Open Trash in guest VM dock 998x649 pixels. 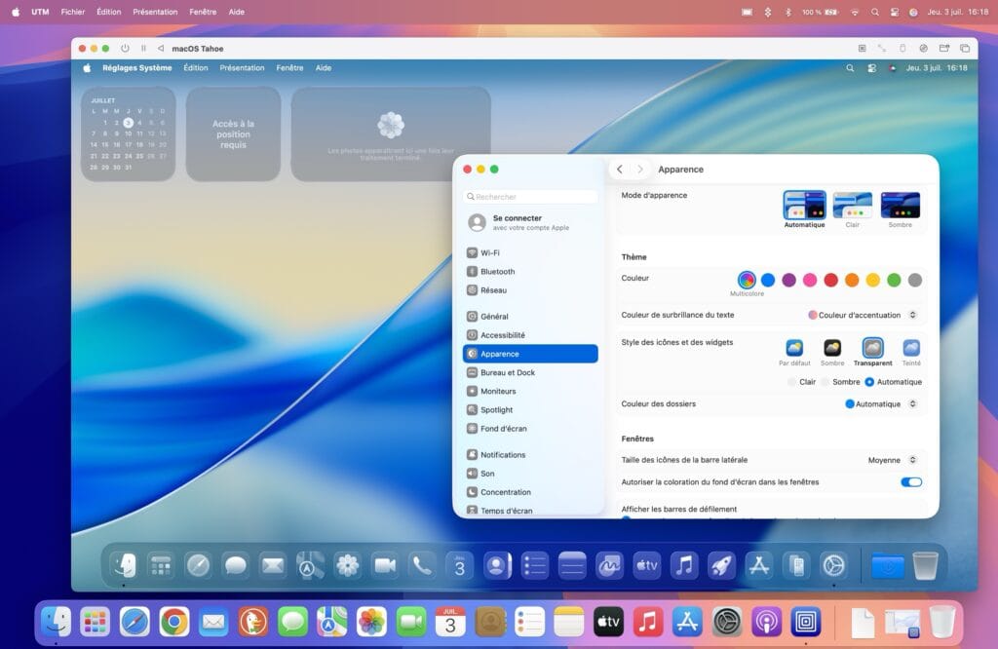coord(925,565)
